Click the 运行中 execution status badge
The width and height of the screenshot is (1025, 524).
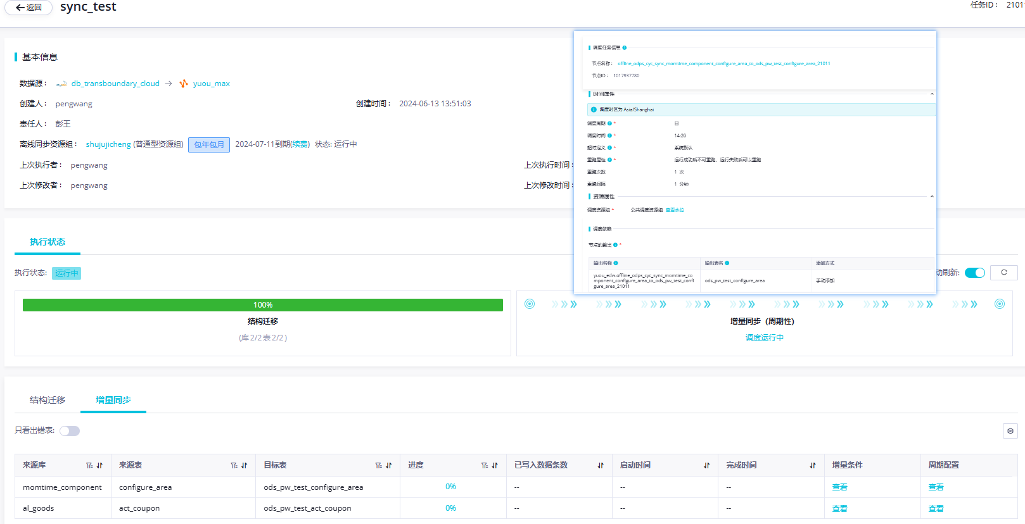pos(67,273)
